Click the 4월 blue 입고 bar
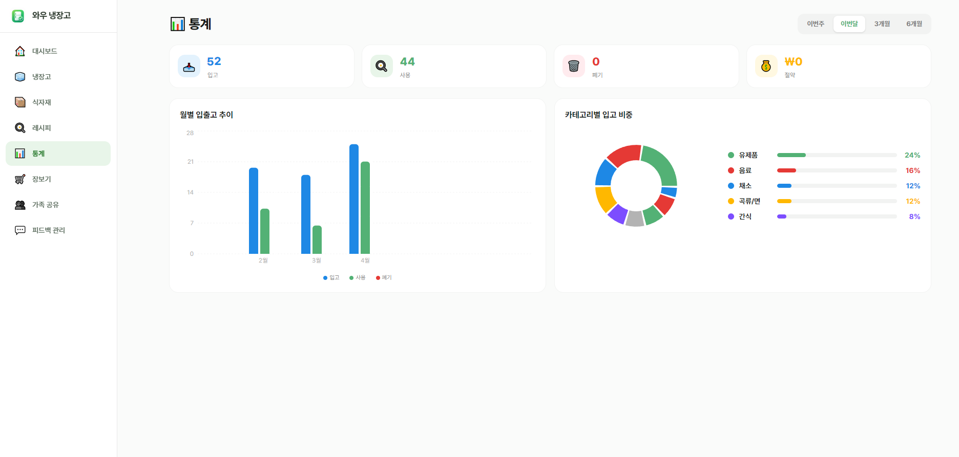The height and width of the screenshot is (457, 959). [x=354, y=199]
